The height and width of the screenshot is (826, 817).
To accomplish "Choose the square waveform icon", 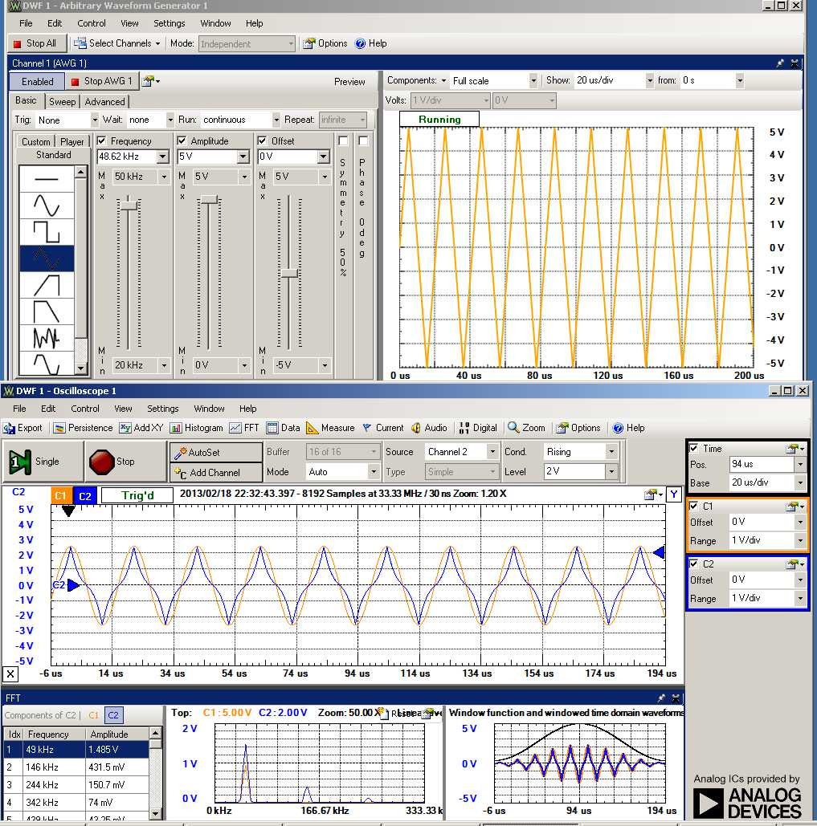I will point(46,232).
